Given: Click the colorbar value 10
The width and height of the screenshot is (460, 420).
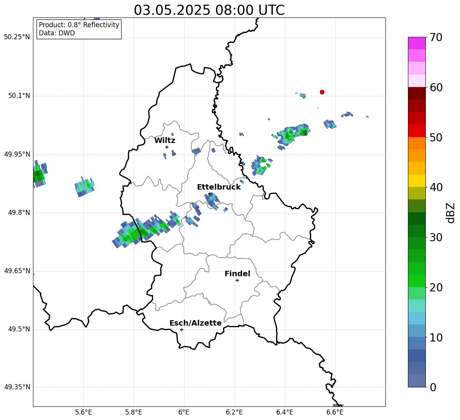Looking at the screenshot, I should tap(436, 338).
